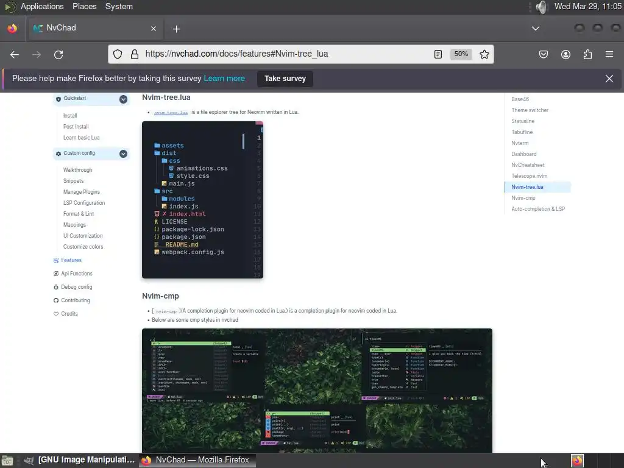Bookmark this page with the star
Image resolution: width=624 pixels, height=468 pixels.
[x=484, y=54]
